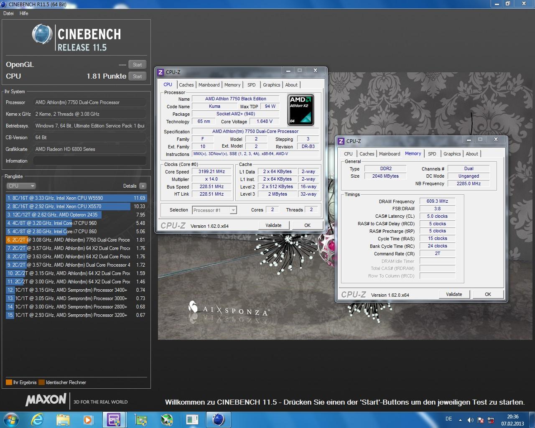
Task: Select About tab in CPU-Z Memory window
Action: 472,154
